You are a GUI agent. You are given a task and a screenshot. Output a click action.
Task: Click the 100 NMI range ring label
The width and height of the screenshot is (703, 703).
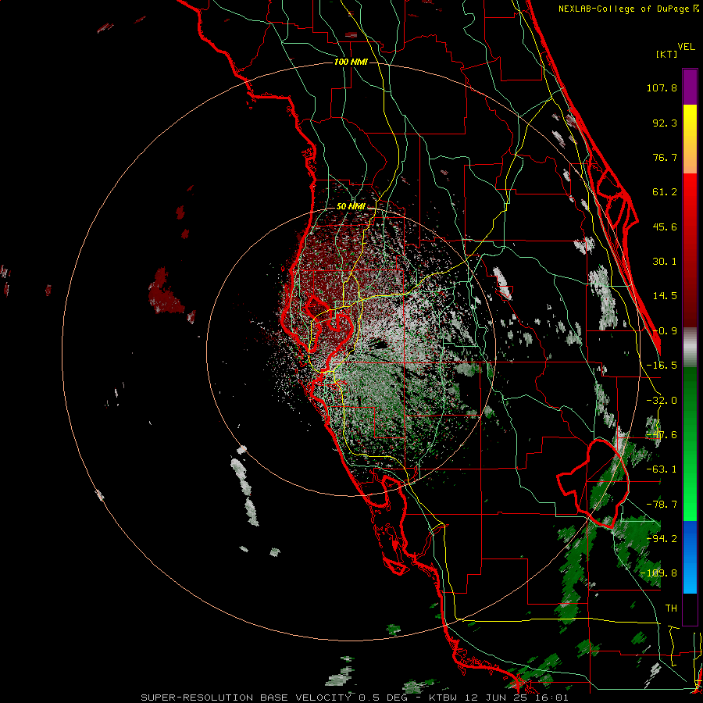click(x=351, y=62)
